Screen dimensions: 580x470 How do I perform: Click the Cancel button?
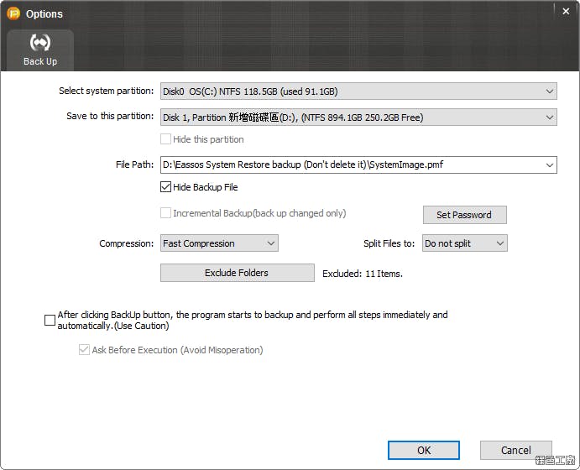tap(515, 451)
